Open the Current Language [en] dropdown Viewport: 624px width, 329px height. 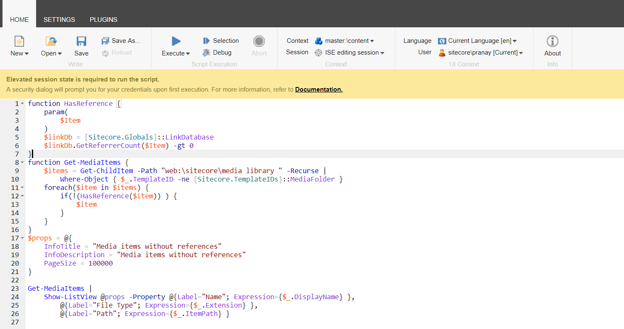[482, 41]
